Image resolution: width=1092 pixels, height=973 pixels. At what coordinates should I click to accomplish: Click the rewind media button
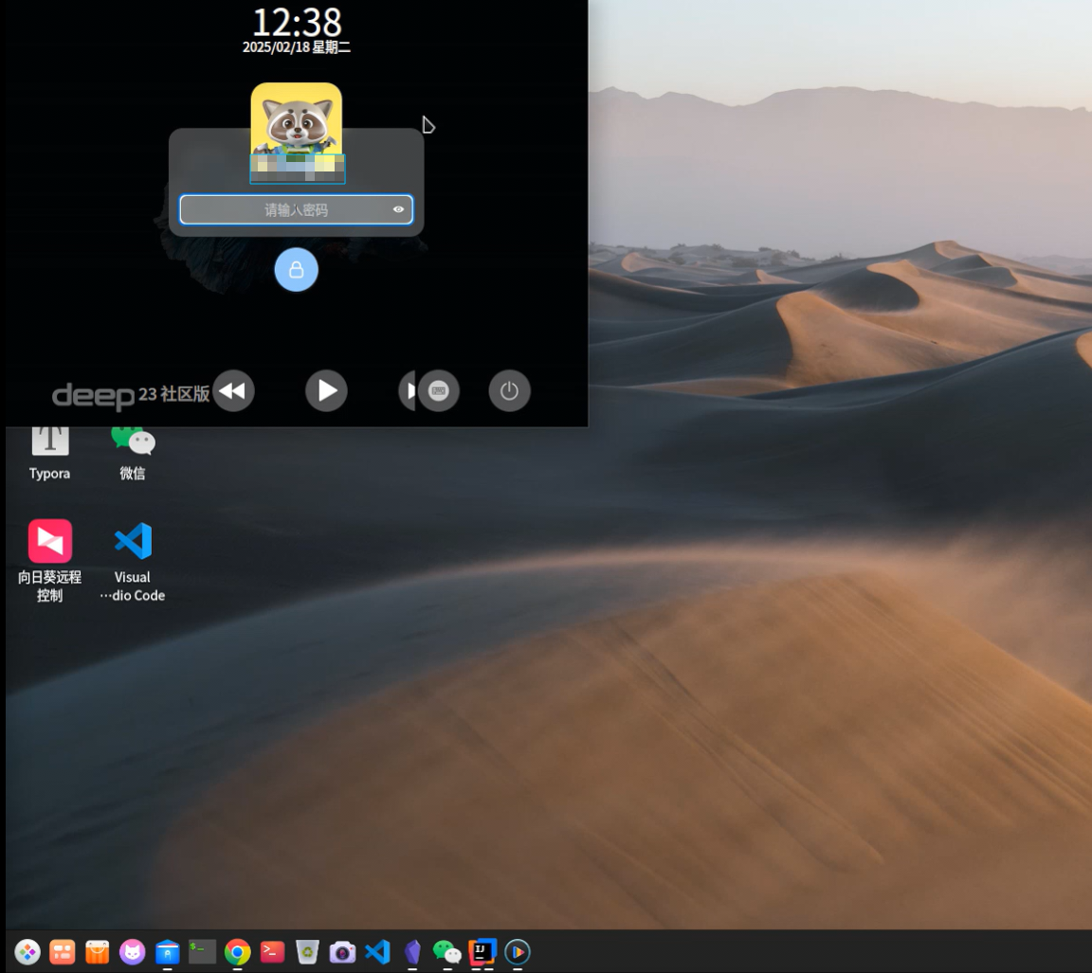233,390
